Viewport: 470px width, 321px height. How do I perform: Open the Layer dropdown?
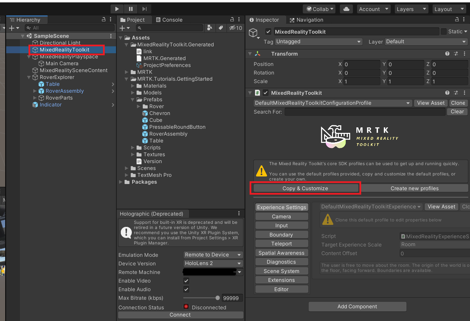[x=426, y=42]
